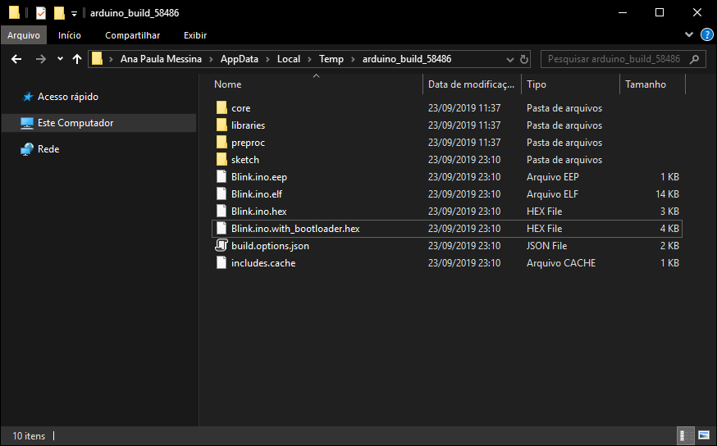717x446 pixels.
Task: Click Arquivo CACHE type cell
Action: pyautogui.click(x=561, y=262)
